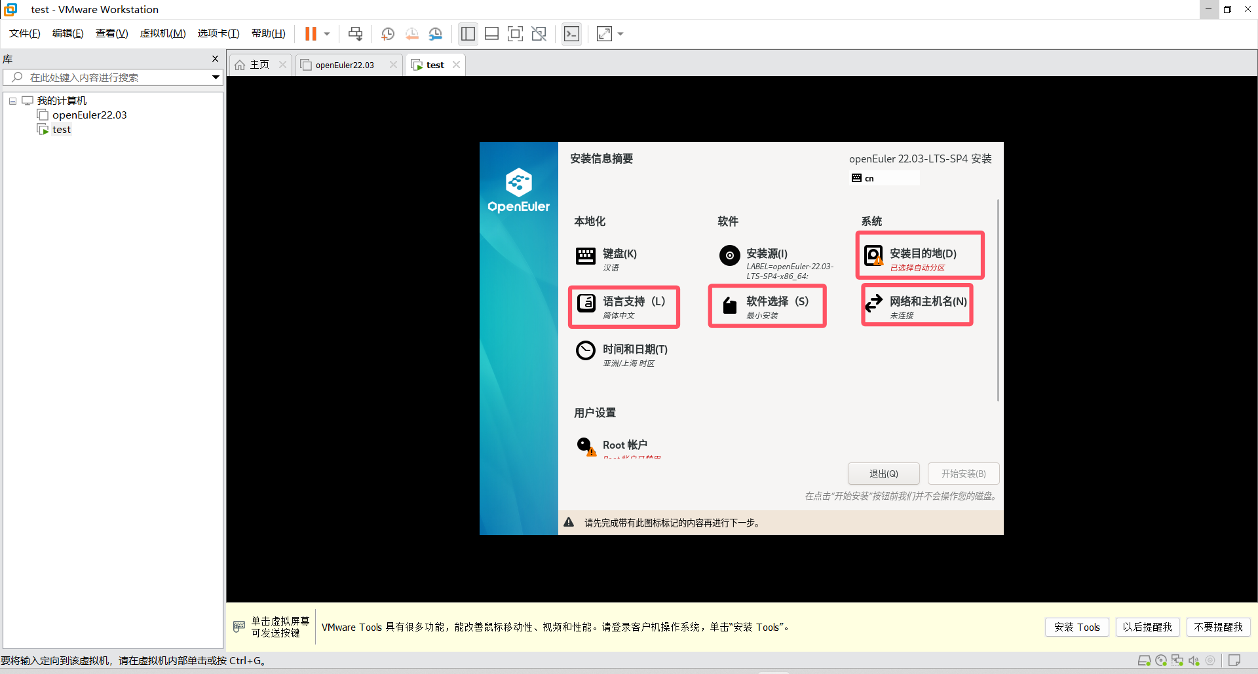Click the VMware Workstation title bar app icon

click(10, 9)
